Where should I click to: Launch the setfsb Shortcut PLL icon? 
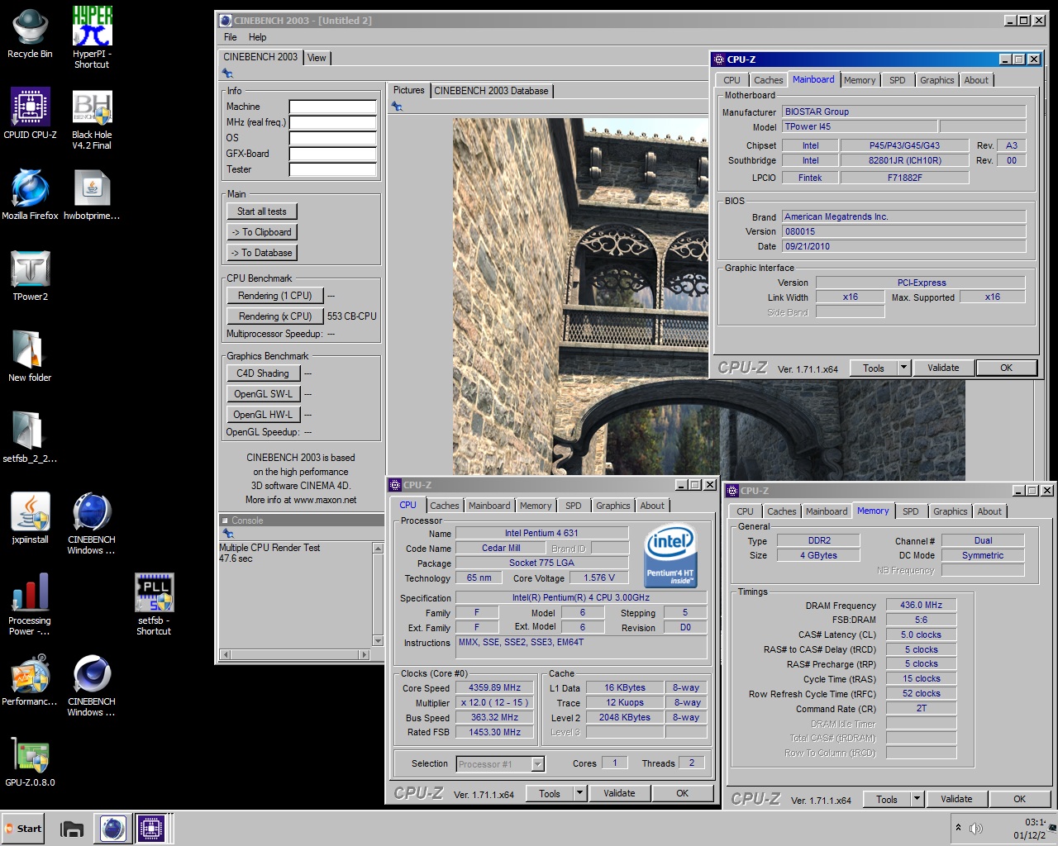(x=154, y=605)
